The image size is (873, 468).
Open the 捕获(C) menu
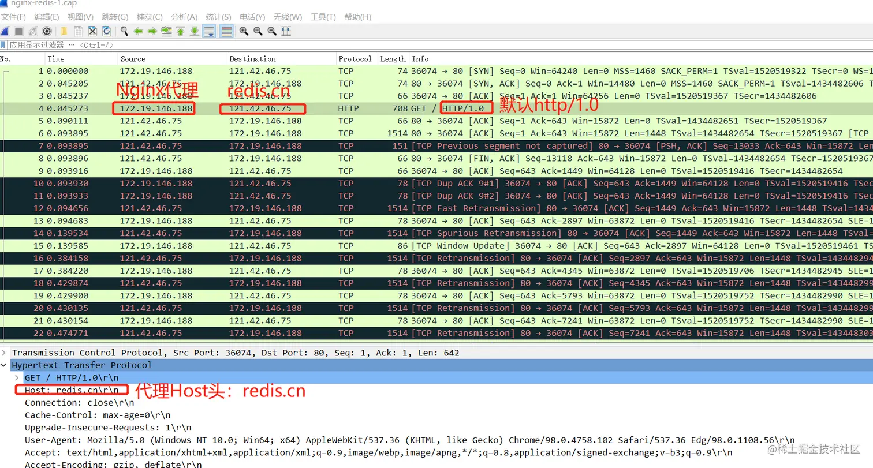point(150,17)
